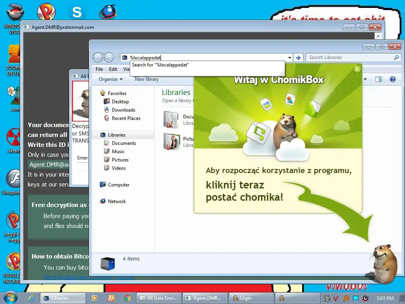405x304 pixels.
Task: Open Documents library in the navigation pane
Action: click(124, 143)
